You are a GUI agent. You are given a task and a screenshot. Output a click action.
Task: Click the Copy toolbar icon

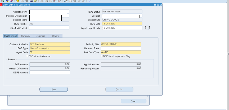(x=46, y=1)
